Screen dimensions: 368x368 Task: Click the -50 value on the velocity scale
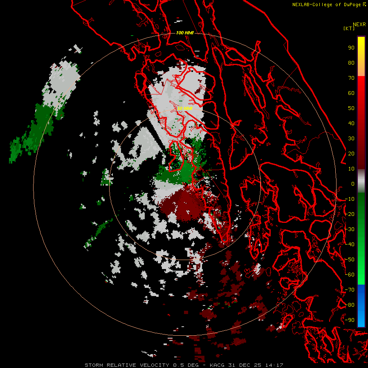point(350,260)
